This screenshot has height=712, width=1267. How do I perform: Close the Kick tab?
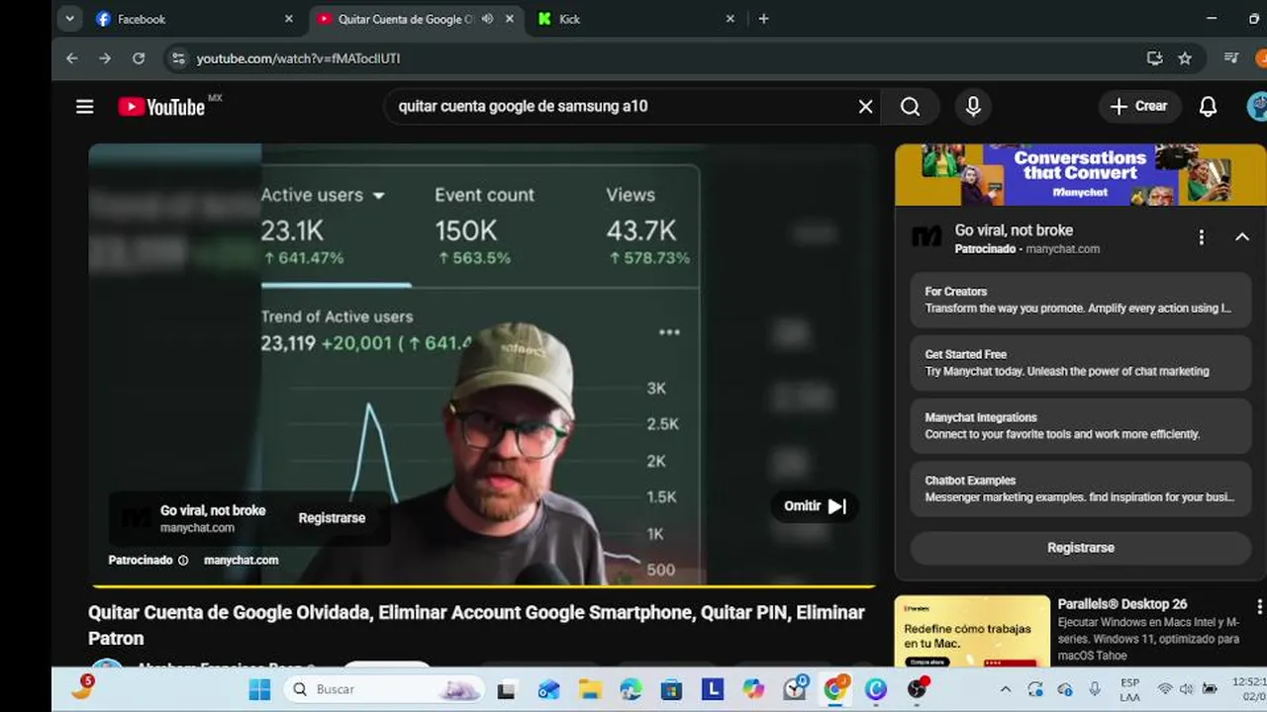coord(731,19)
